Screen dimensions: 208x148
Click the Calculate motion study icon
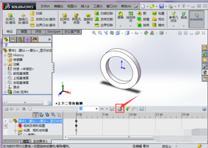click(x=6, y=109)
